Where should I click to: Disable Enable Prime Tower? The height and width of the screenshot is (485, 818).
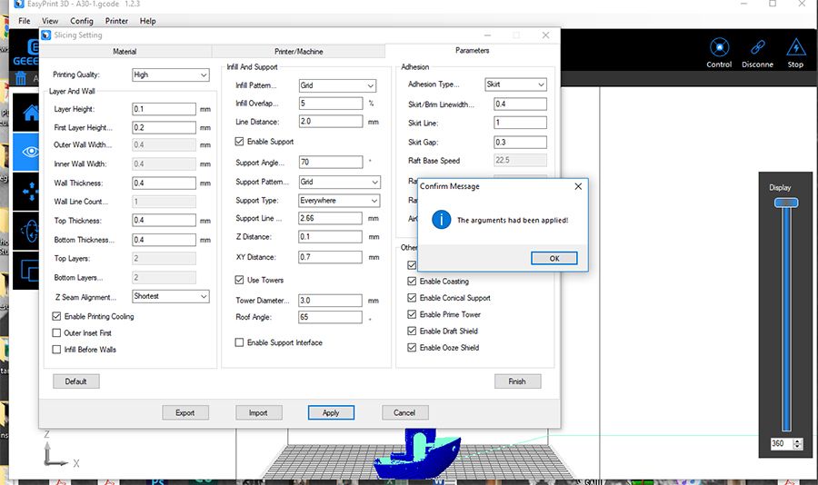point(412,314)
